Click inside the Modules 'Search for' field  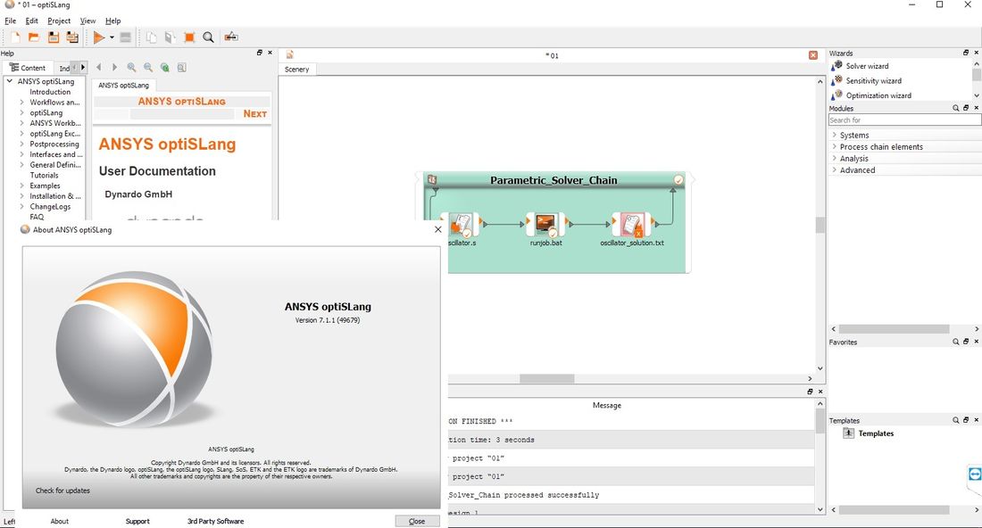click(904, 120)
